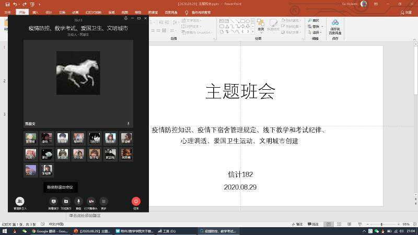Click the Undo arrow in quick access toolbar
Image resolution: width=418 pixels, height=235 pixels.
[16, 4]
